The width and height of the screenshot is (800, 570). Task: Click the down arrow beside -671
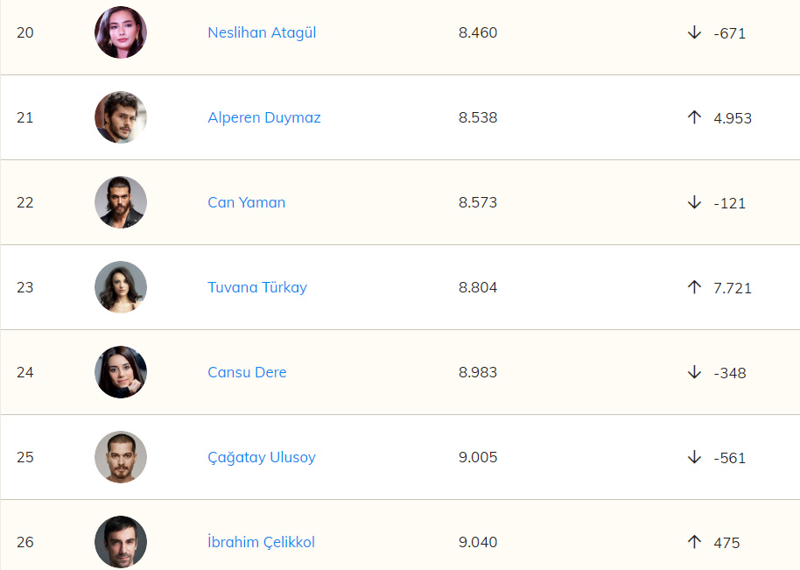pos(694,32)
